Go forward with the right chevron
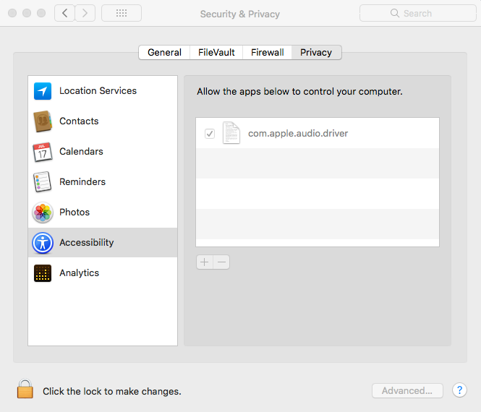Screen dimensions: 481x412 click(85, 13)
